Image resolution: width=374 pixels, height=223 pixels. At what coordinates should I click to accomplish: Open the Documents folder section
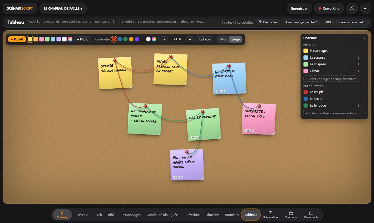[311, 215]
